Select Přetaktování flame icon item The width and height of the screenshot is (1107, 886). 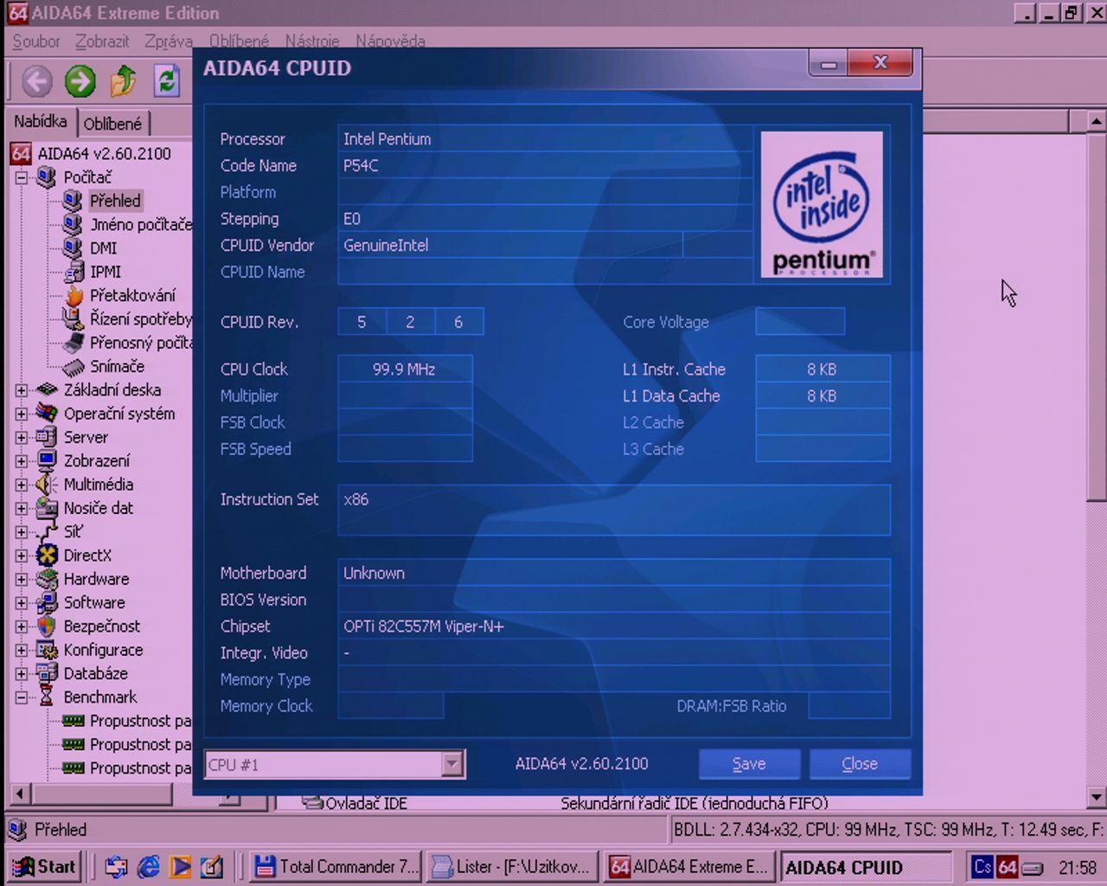(x=74, y=296)
